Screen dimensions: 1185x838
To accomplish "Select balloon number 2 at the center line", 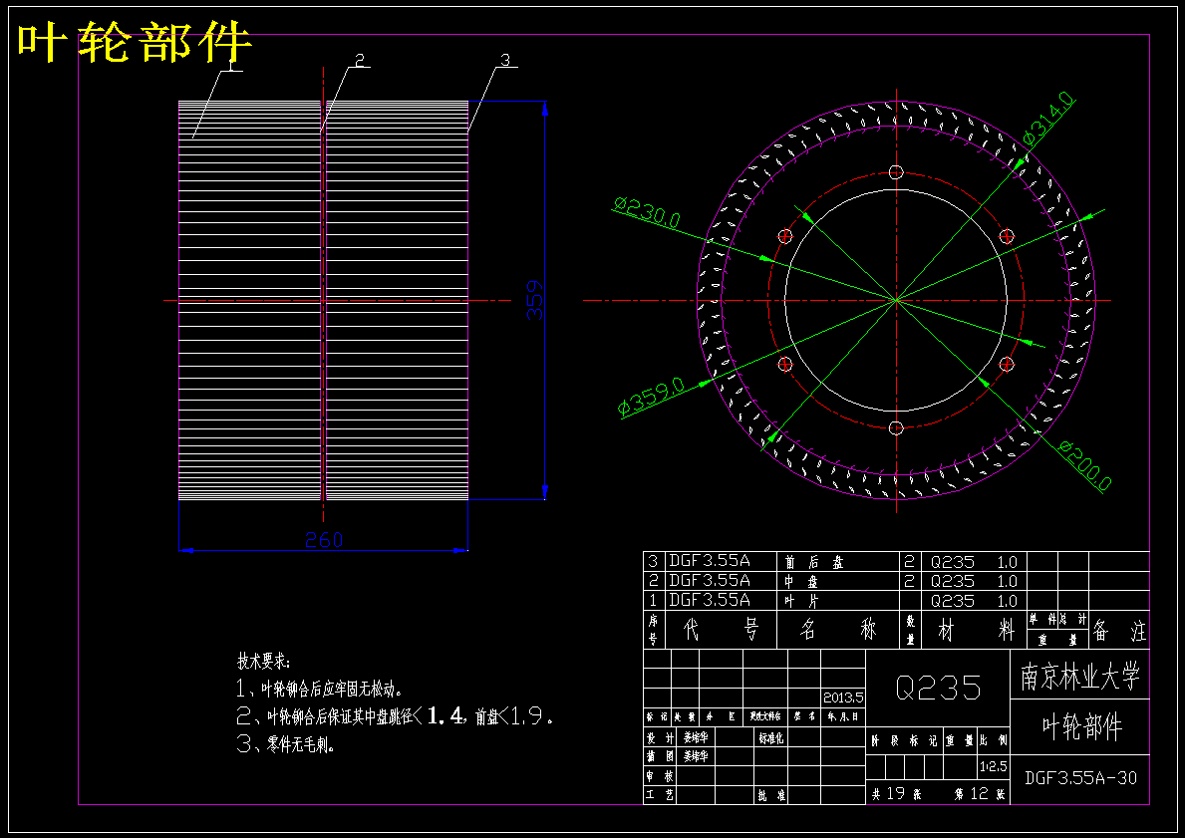I will [361, 61].
